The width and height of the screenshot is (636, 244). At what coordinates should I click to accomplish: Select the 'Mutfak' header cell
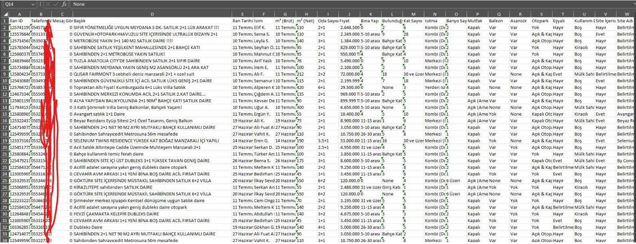tap(478, 21)
